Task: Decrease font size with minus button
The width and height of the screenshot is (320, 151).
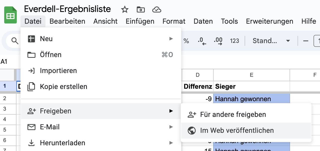Action: click(306, 41)
